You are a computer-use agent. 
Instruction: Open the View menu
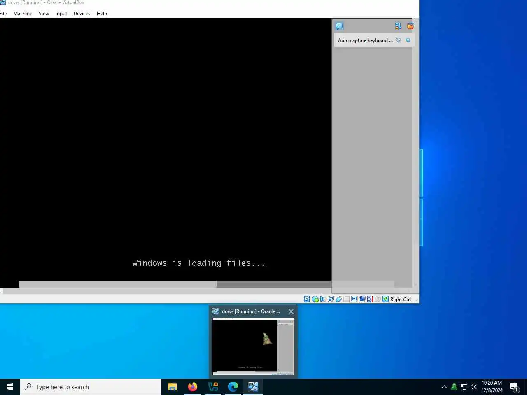pyautogui.click(x=44, y=14)
